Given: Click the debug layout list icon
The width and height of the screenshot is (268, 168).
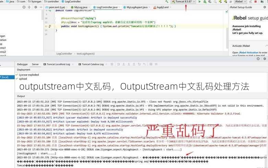Looking at the screenshot, I should point(112,64).
